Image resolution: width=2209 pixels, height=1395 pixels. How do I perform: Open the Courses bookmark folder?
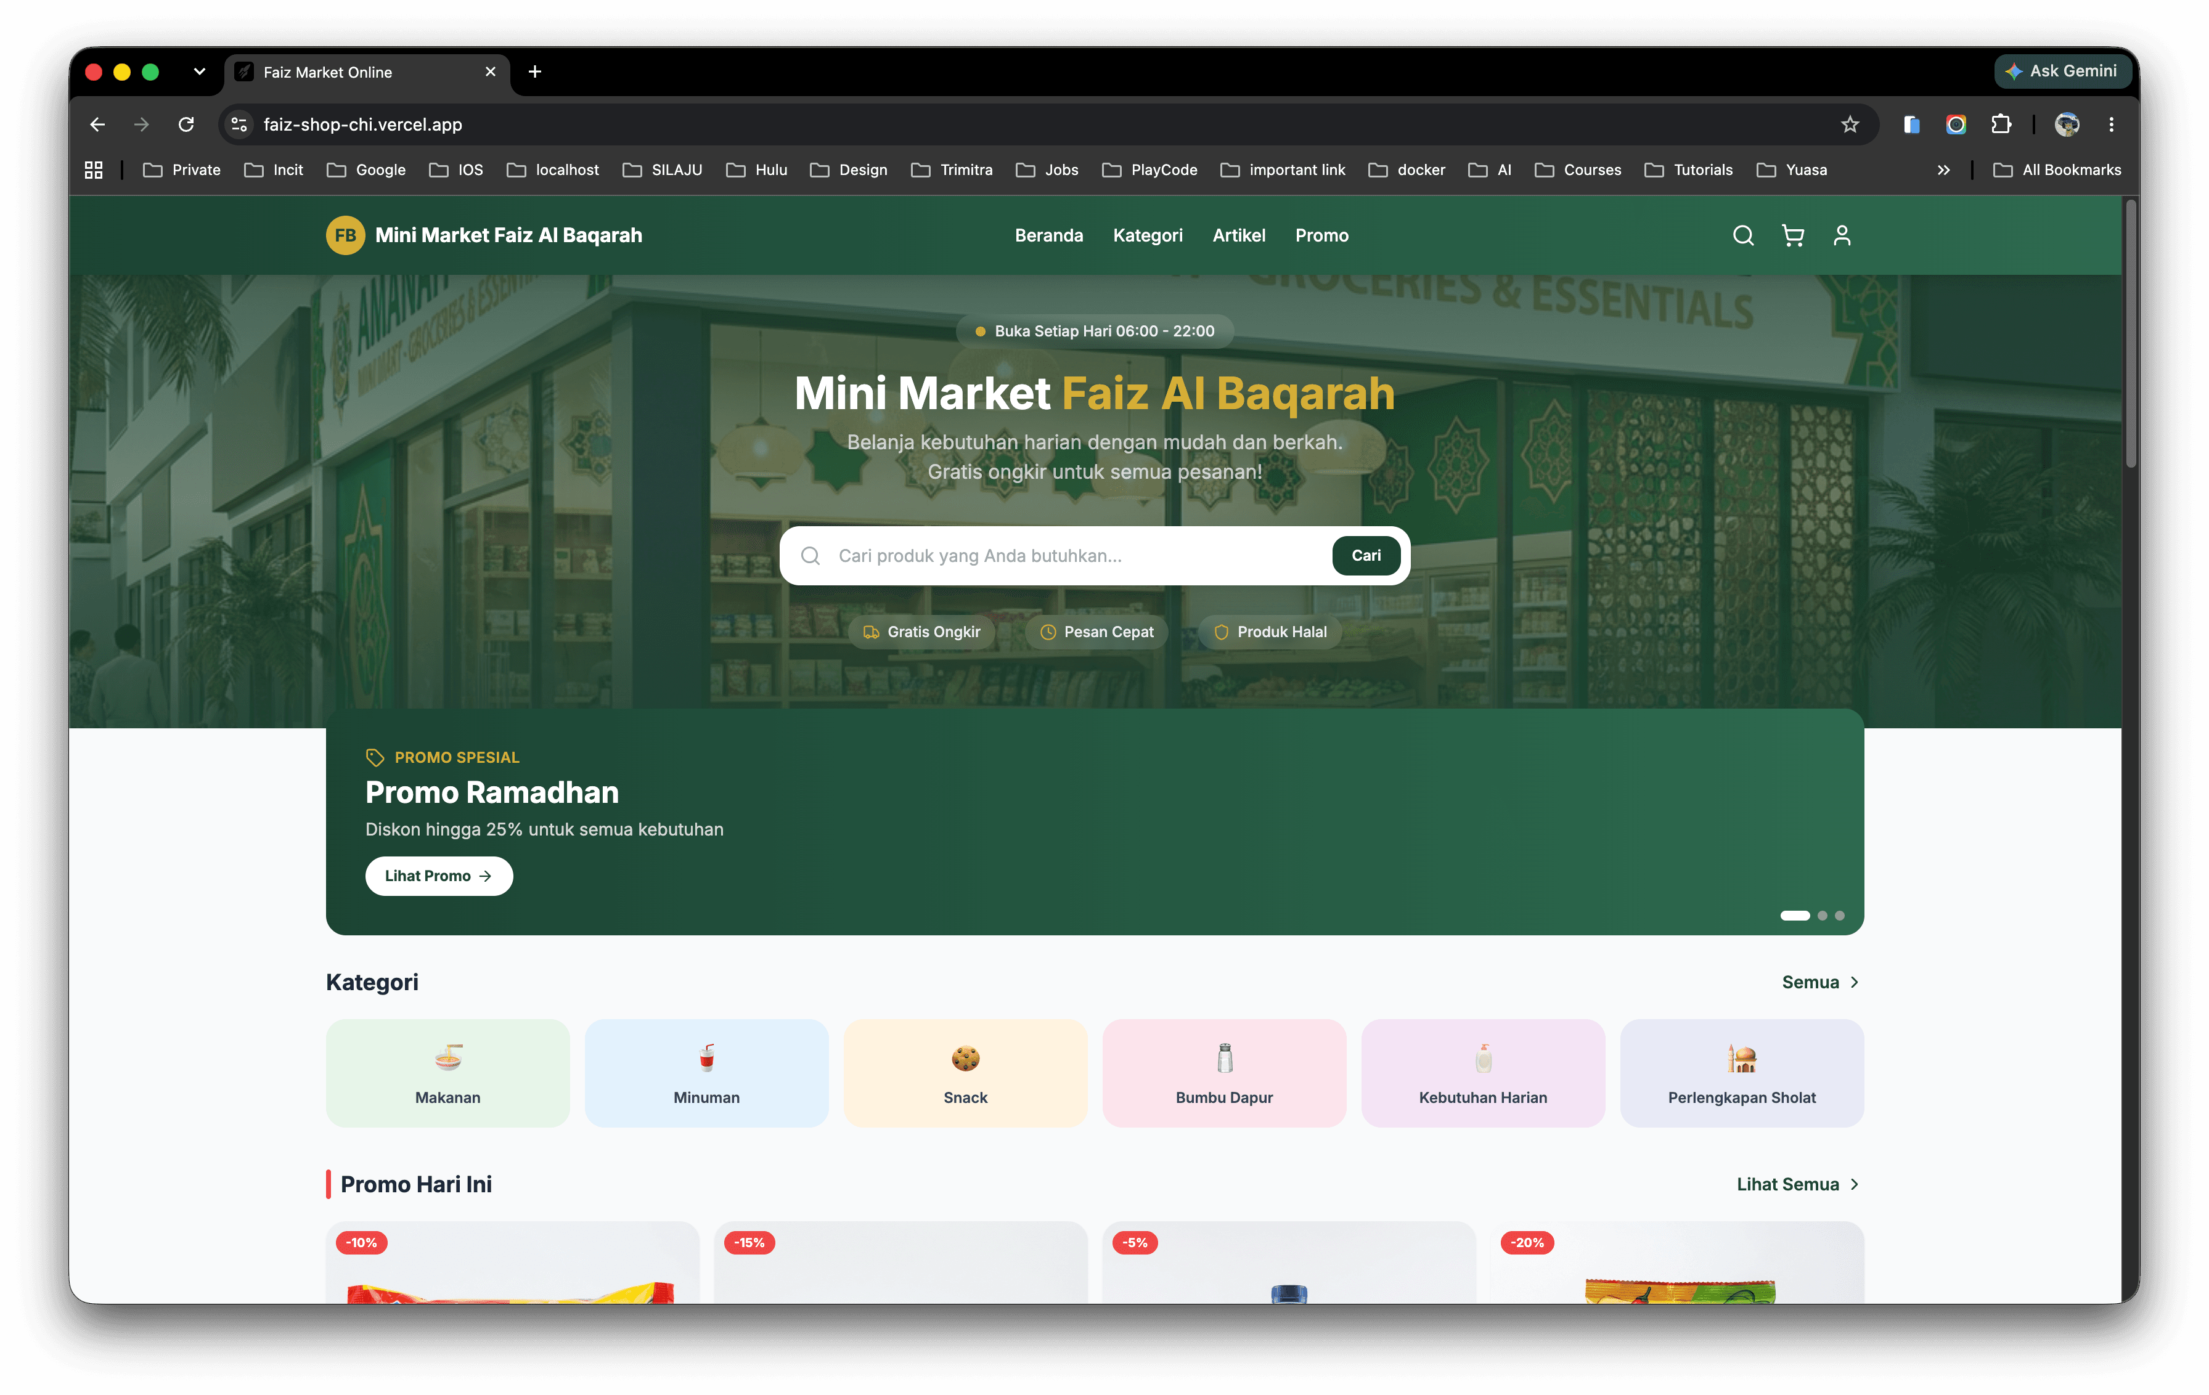[1578, 169]
